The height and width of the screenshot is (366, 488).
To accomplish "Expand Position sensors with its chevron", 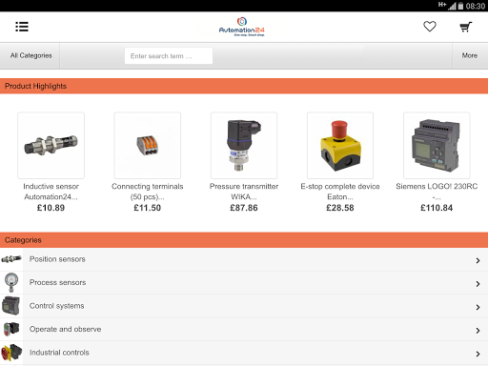I will coord(478,260).
